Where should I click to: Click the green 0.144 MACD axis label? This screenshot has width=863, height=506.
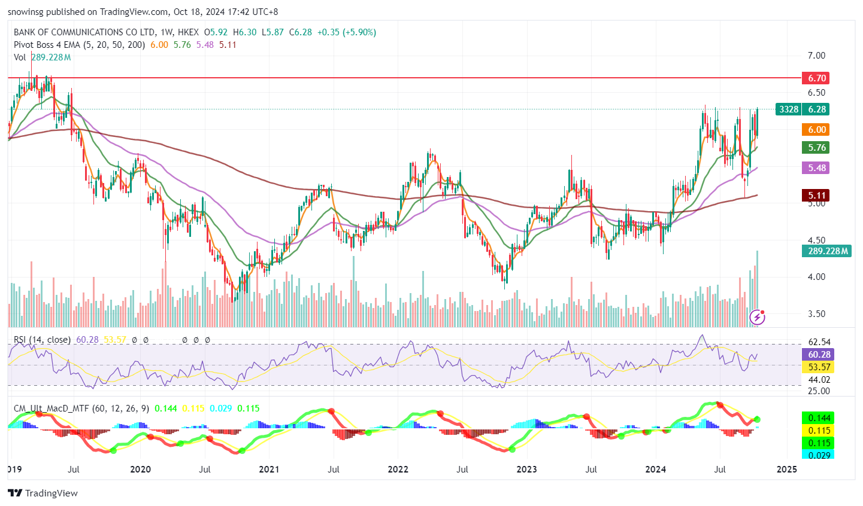coord(817,417)
